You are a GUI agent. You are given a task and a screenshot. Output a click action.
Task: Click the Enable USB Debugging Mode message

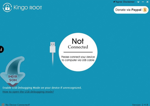tap(42, 88)
